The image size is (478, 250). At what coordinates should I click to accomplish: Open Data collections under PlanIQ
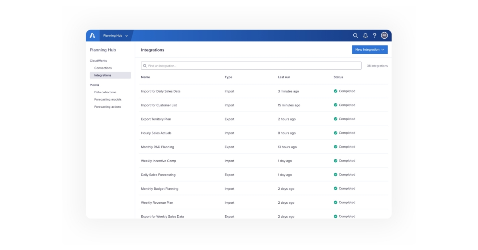click(106, 92)
